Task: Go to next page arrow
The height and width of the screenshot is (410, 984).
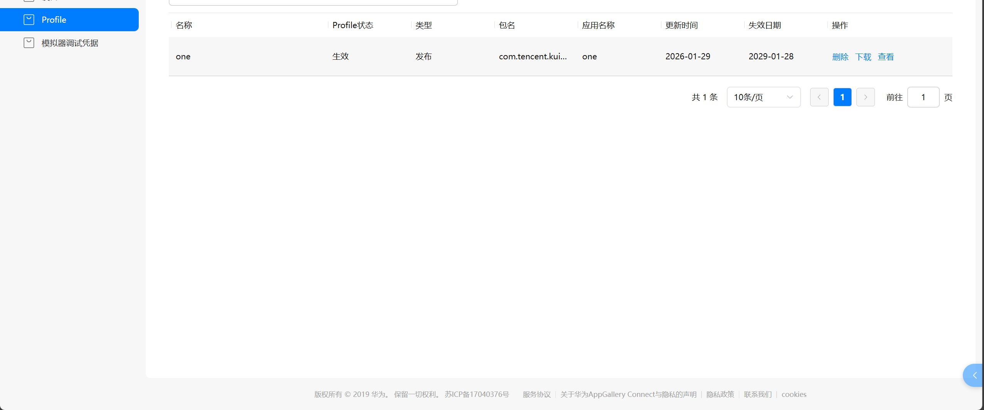Action: click(x=865, y=97)
